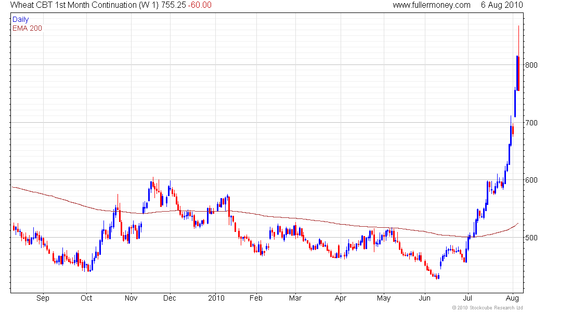Click the 'Aug' month label on time axis
This screenshot has height=312, width=572.
click(x=512, y=298)
